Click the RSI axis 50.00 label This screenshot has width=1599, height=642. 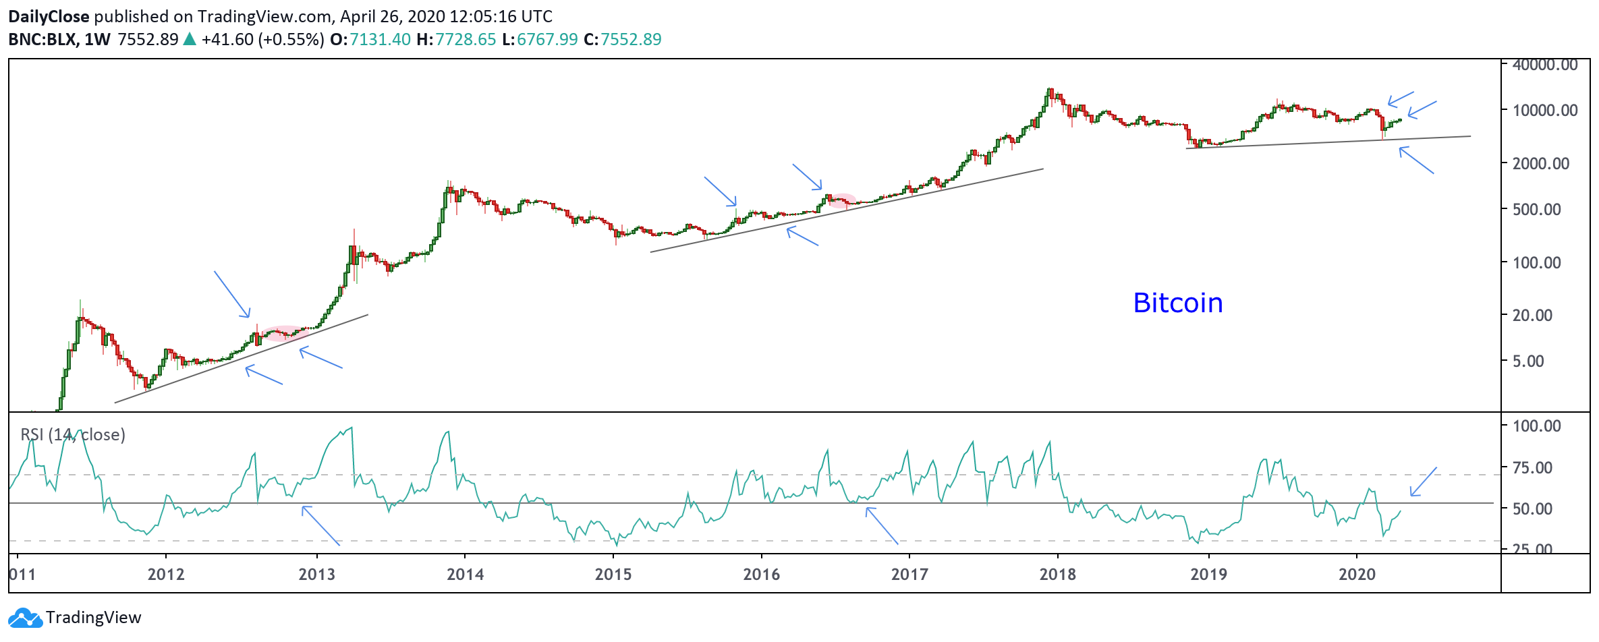pos(1532,508)
